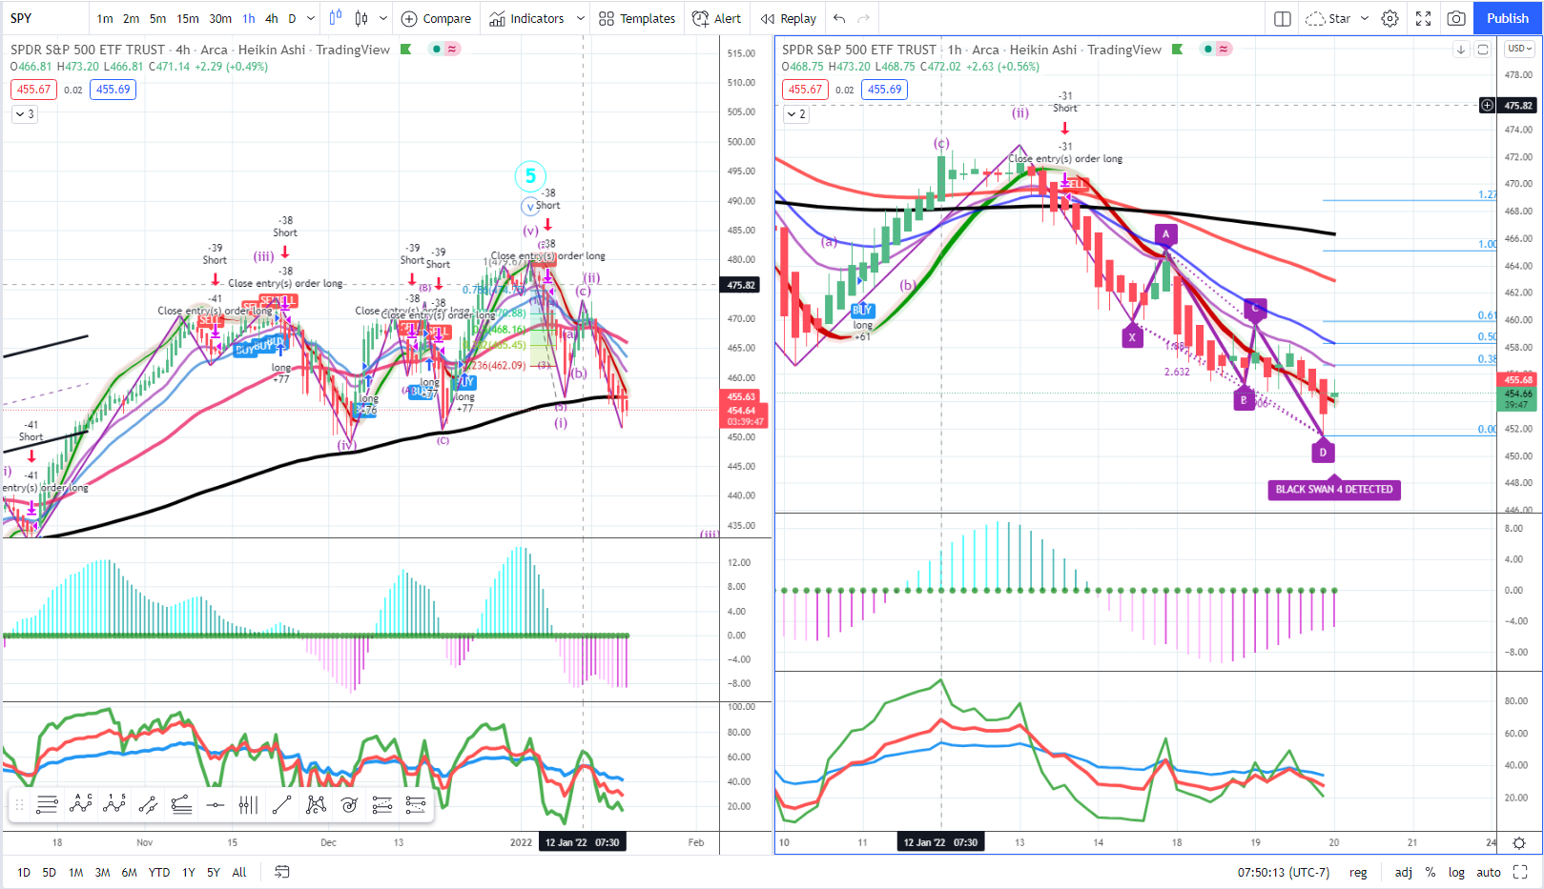Screen dimensions: 1544x889
Task: Select the parallel channel drawing tool
Action: coord(148,805)
